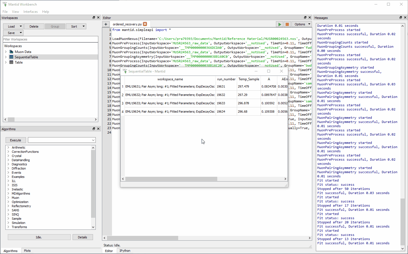Undock the Messages panel
The height and width of the screenshot is (254, 408).
tap(400, 17)
